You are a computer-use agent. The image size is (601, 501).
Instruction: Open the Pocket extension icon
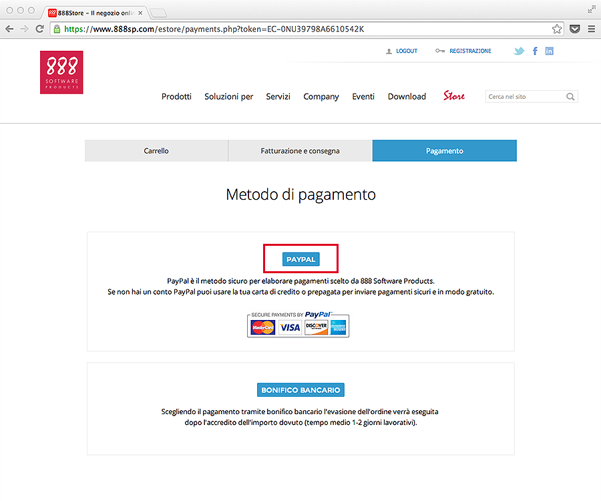[x=574, y=29]
